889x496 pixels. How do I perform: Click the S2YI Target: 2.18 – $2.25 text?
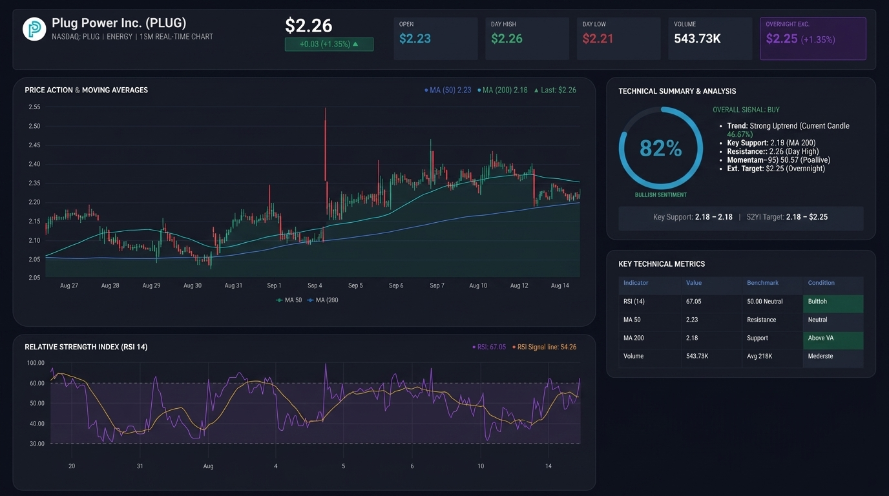click(x=787, y=218)
